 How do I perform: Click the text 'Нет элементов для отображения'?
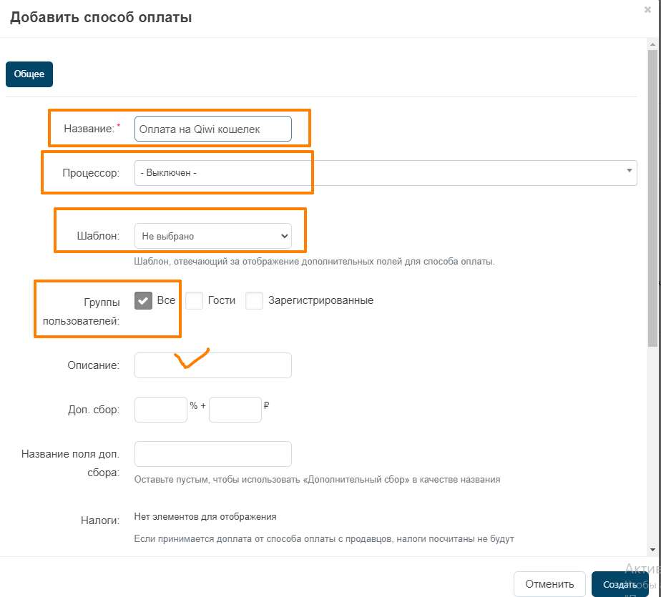(x=205, y=517)
